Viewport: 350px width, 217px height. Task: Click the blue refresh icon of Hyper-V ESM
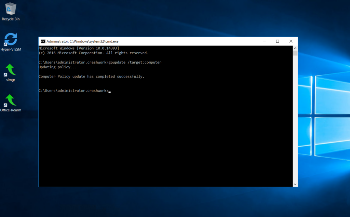coord(10,39)
